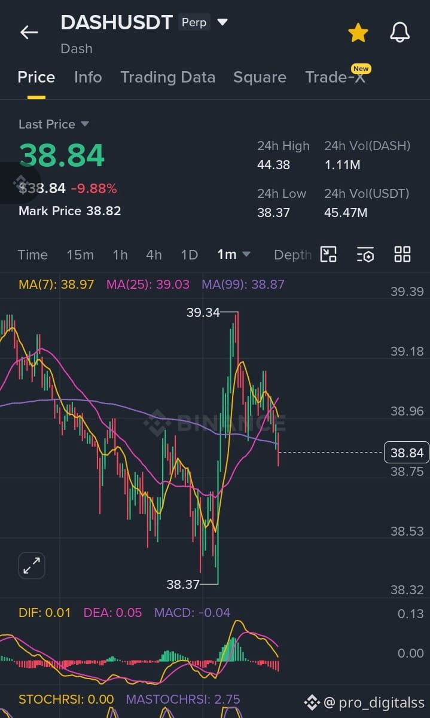Viewport: 430px width, 718px height.
Task: Click the 24h Low value 38.37
Action: coord(273,213)
